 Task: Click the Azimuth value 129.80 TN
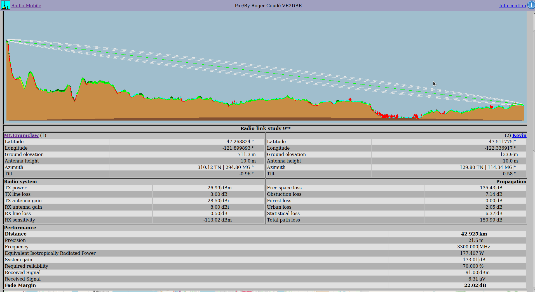tap(471, 167)
